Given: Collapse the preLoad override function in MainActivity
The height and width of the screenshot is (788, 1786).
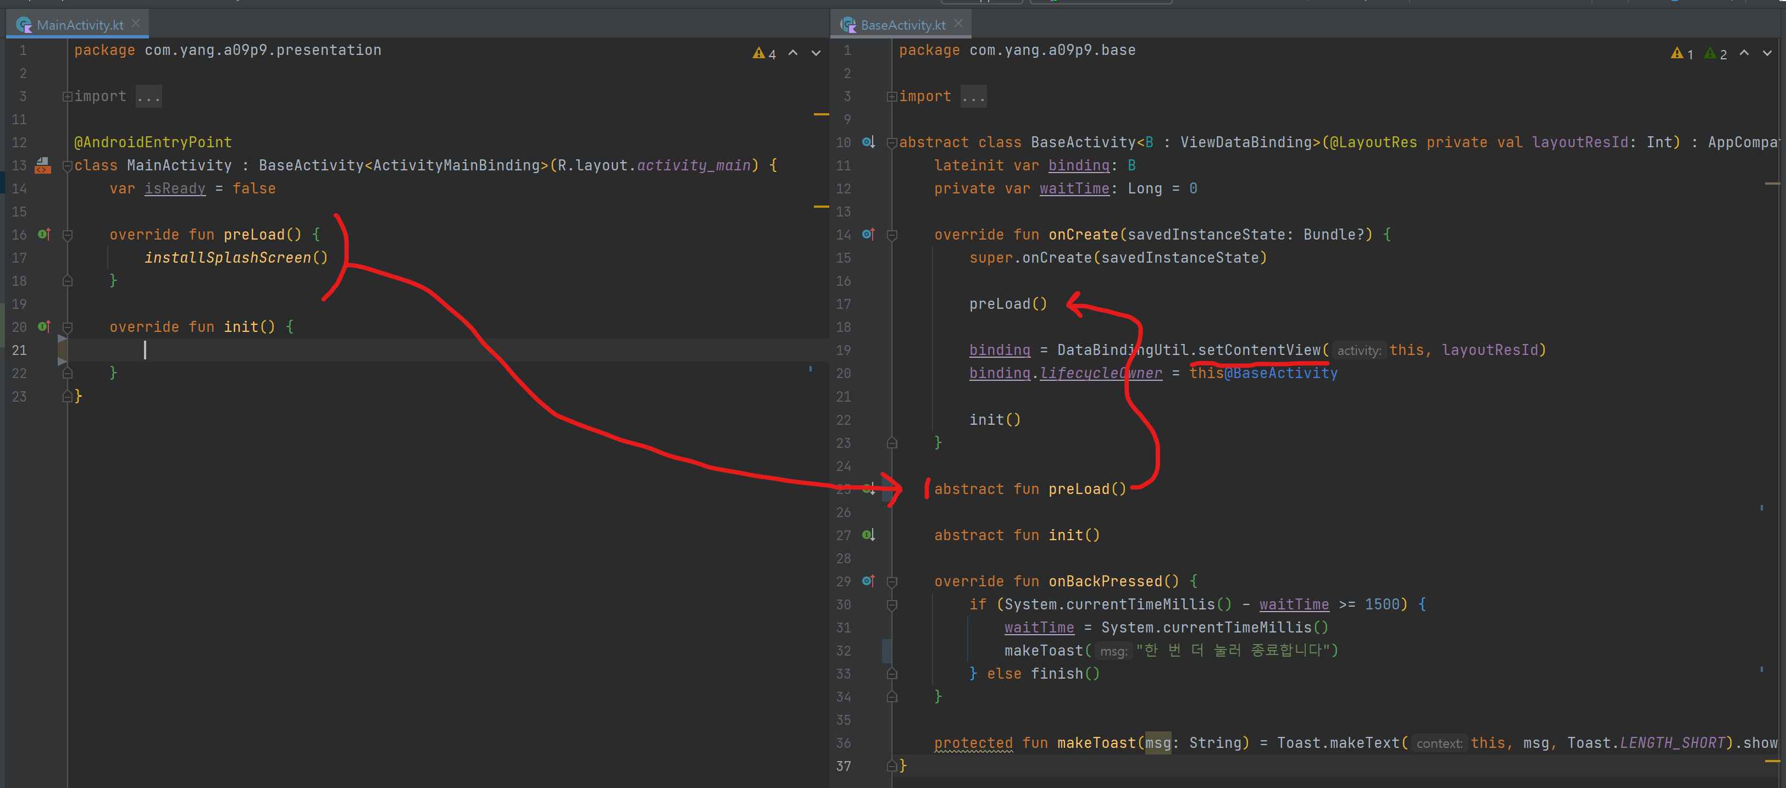Looking at the screenshot, I should [x=67, y=235].
